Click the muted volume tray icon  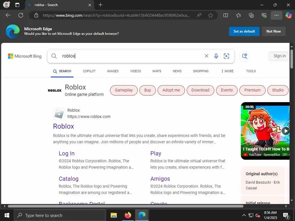tap(258, 216)
